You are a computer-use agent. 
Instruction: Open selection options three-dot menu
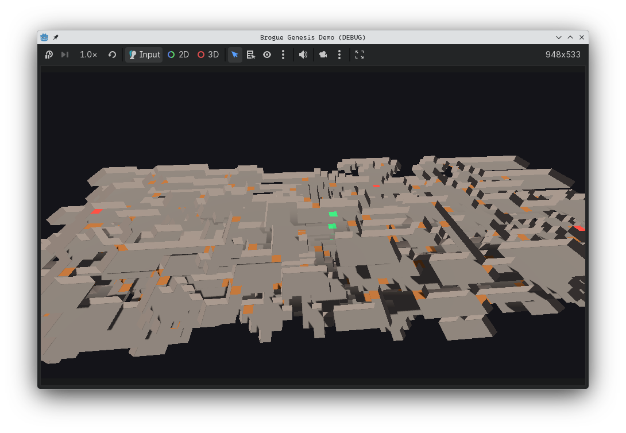pos(283,55)
